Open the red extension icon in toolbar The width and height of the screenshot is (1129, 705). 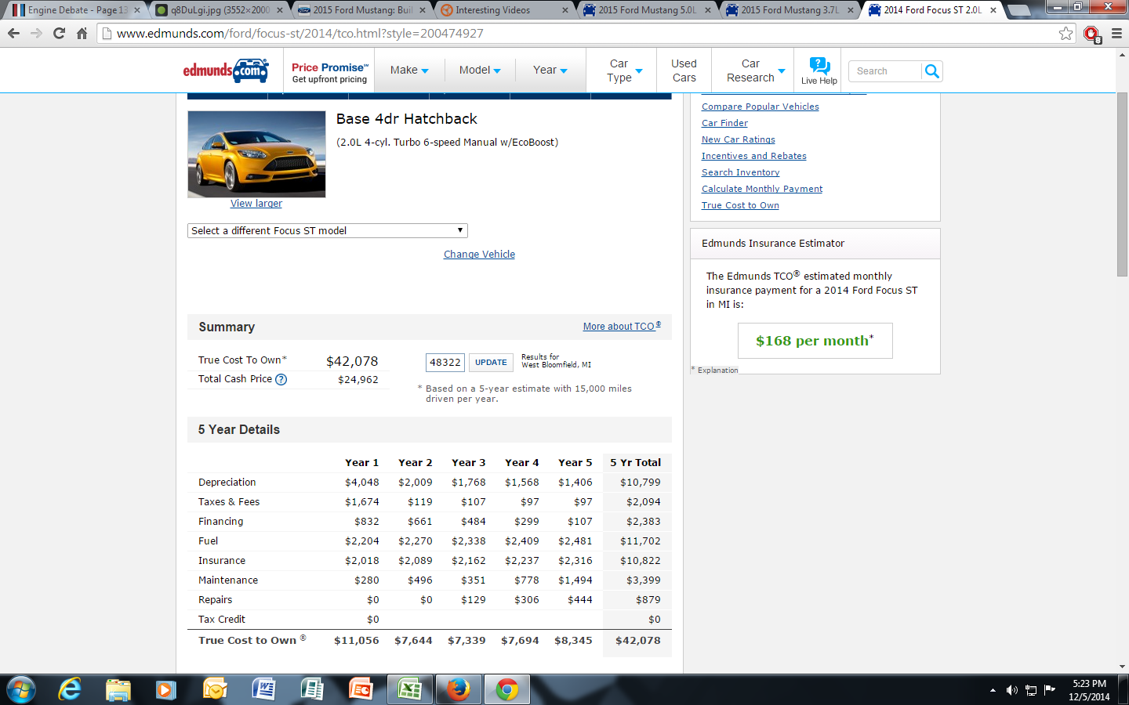point(1091,34)
